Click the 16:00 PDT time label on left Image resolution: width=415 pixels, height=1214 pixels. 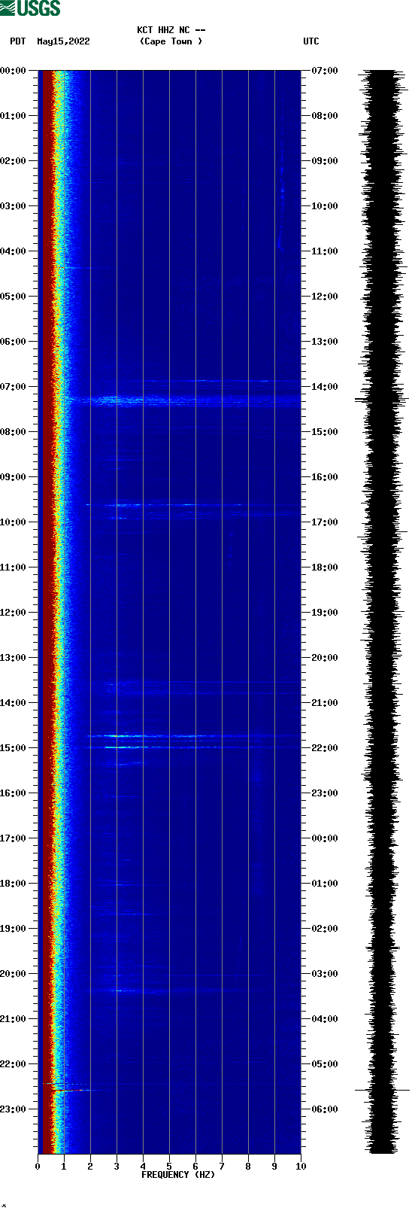click(14, 793)
